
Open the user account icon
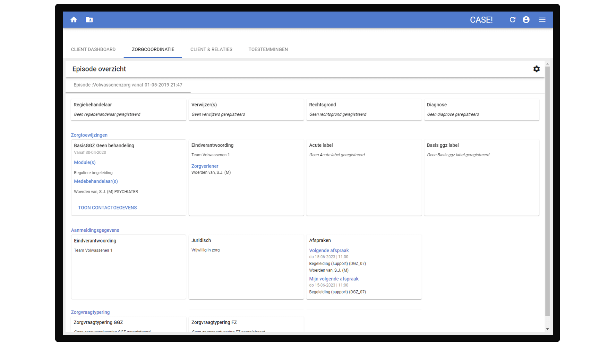coord(526,20)
